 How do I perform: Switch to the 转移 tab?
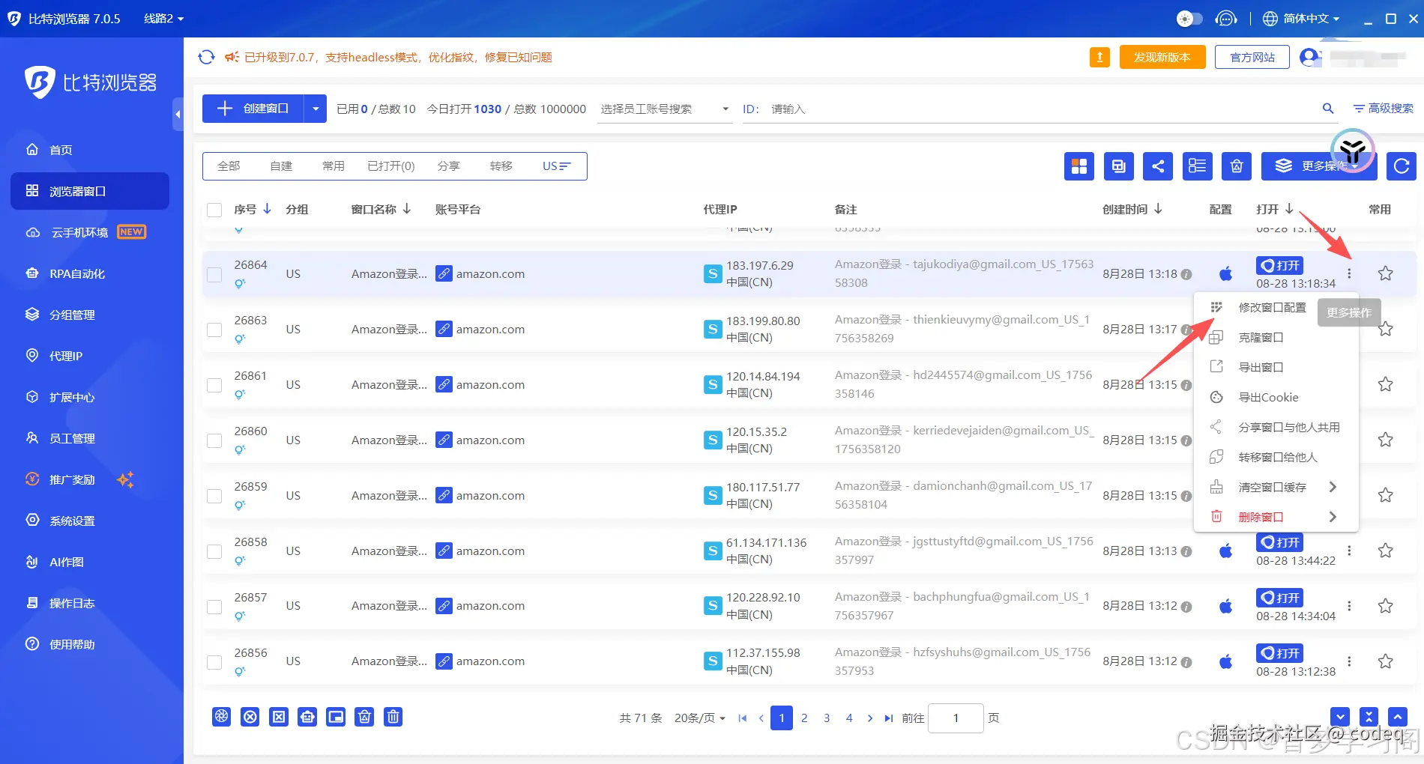[501, 166]
